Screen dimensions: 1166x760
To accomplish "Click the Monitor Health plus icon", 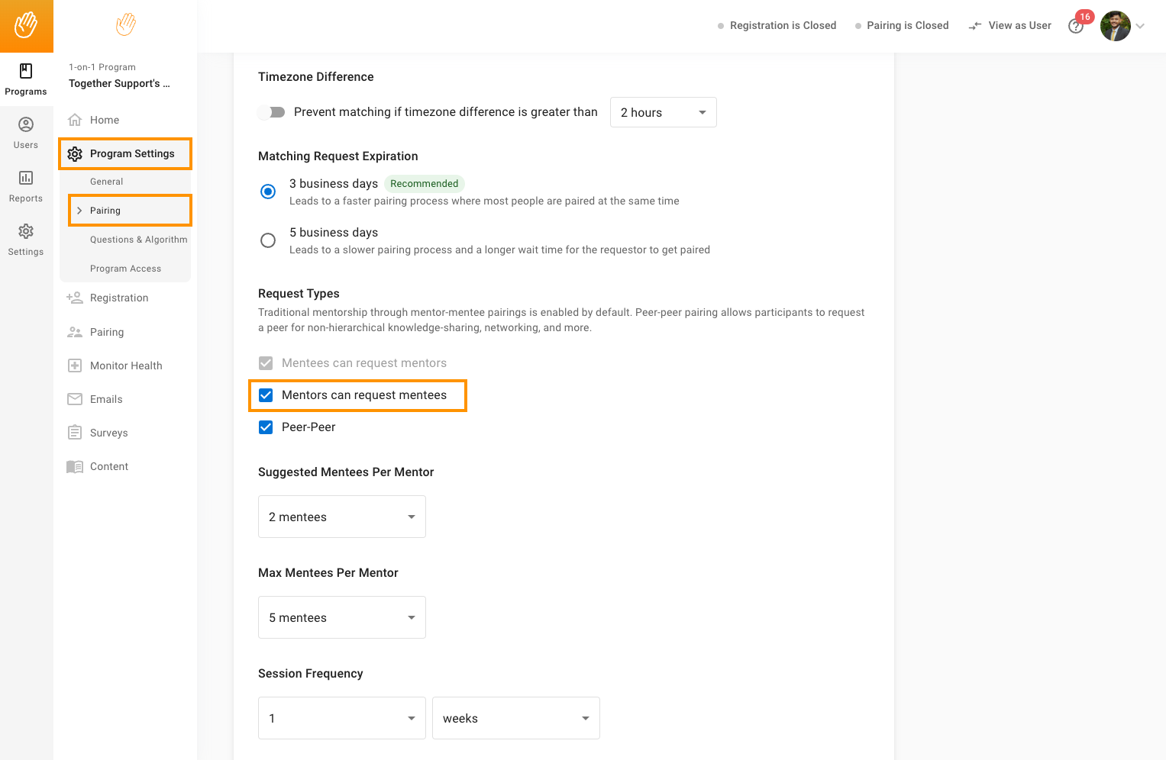I will coord(75,366).
